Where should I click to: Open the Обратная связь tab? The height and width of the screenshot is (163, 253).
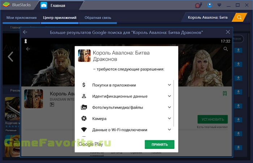(98, 18)
